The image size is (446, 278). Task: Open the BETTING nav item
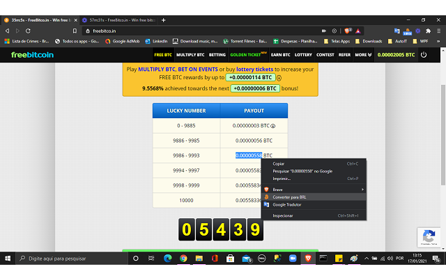(x=217, y=55)
